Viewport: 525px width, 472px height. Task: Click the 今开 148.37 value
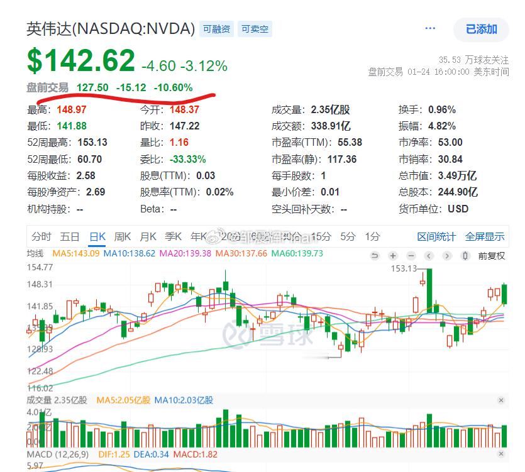tap(184, 110)
